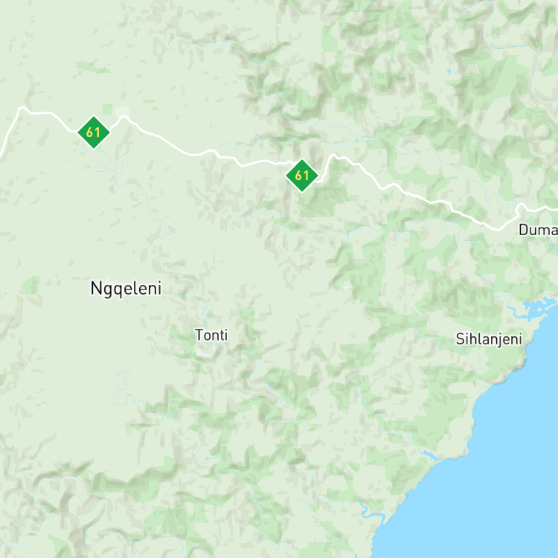Select the Ngqeleni town label
This screenshot has width=558, height=558.
126,289
